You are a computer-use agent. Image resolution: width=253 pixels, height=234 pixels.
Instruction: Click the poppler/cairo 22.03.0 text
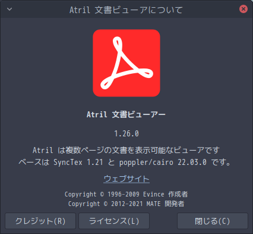tap(163, 163)
